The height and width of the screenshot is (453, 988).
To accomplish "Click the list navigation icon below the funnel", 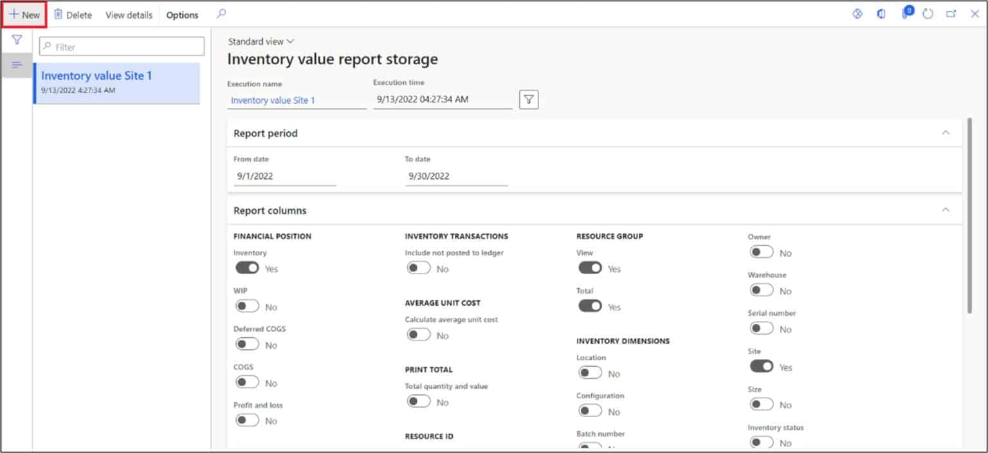I will (17, 64).
